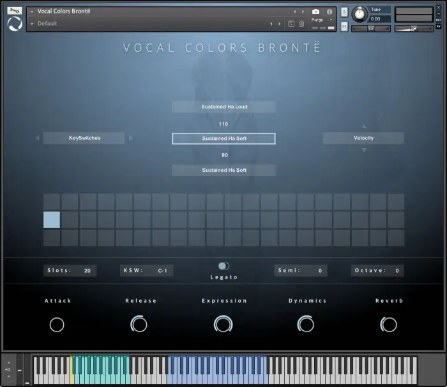Open the Vocal Colors Brontë instrument dropdown
This screenshot has width=447, height=387.
[x=32, y=11]
